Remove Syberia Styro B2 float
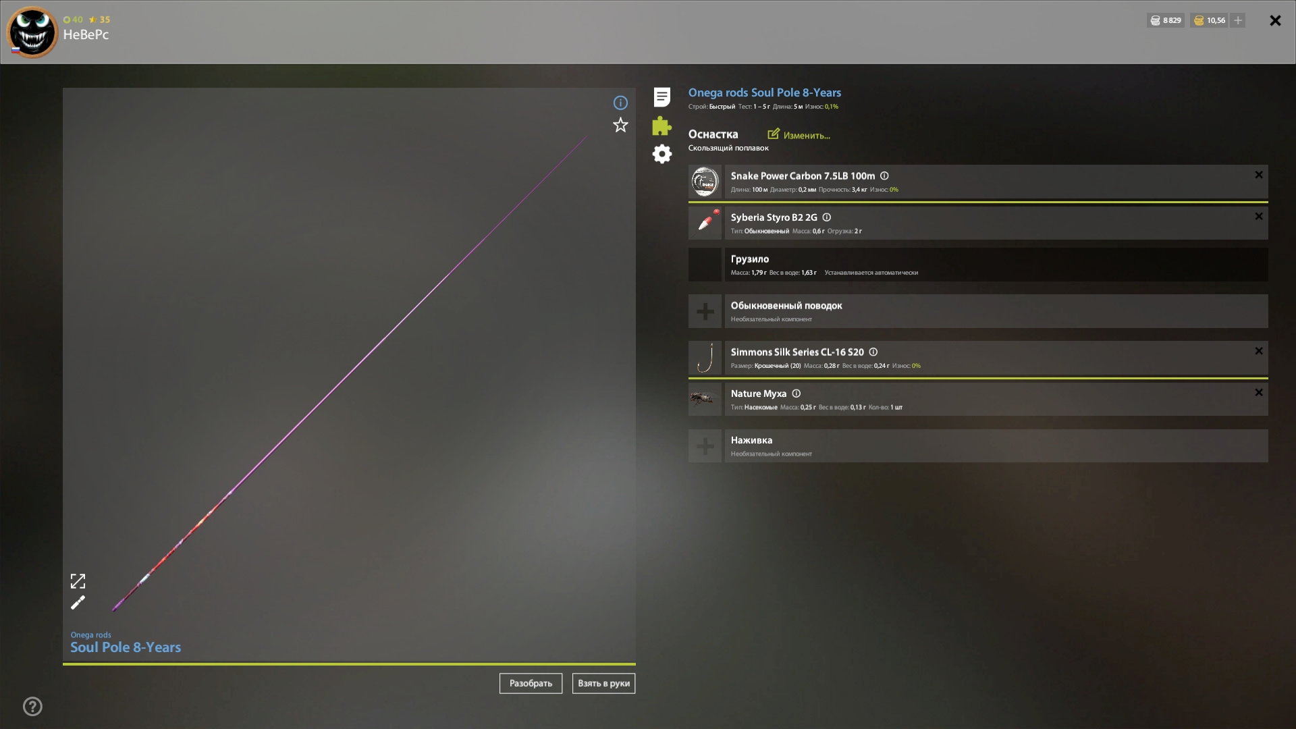1296x729 pixels. (x=1258, y=217)
